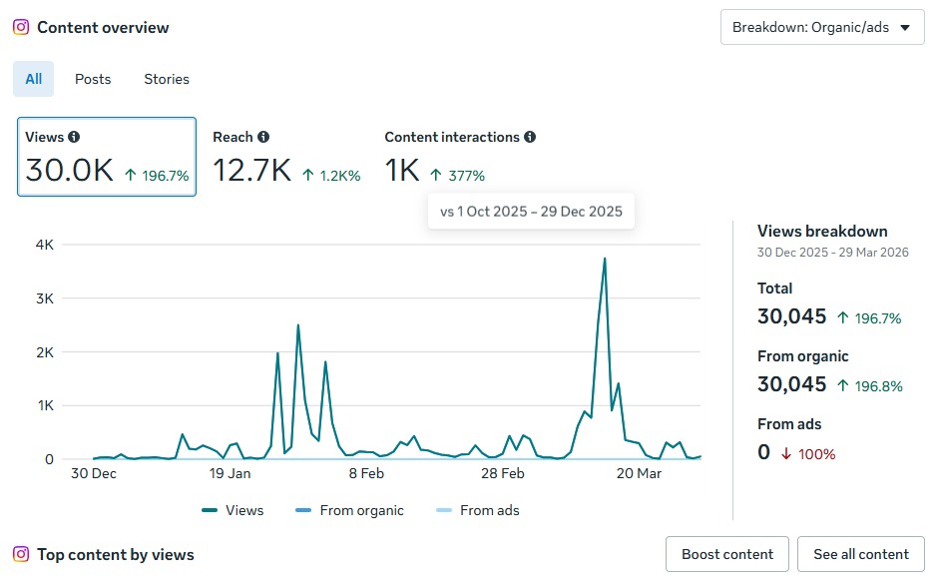Click the Content interactions info icon
The height and width of the screenshot is (586, 932).
(530, 138)
